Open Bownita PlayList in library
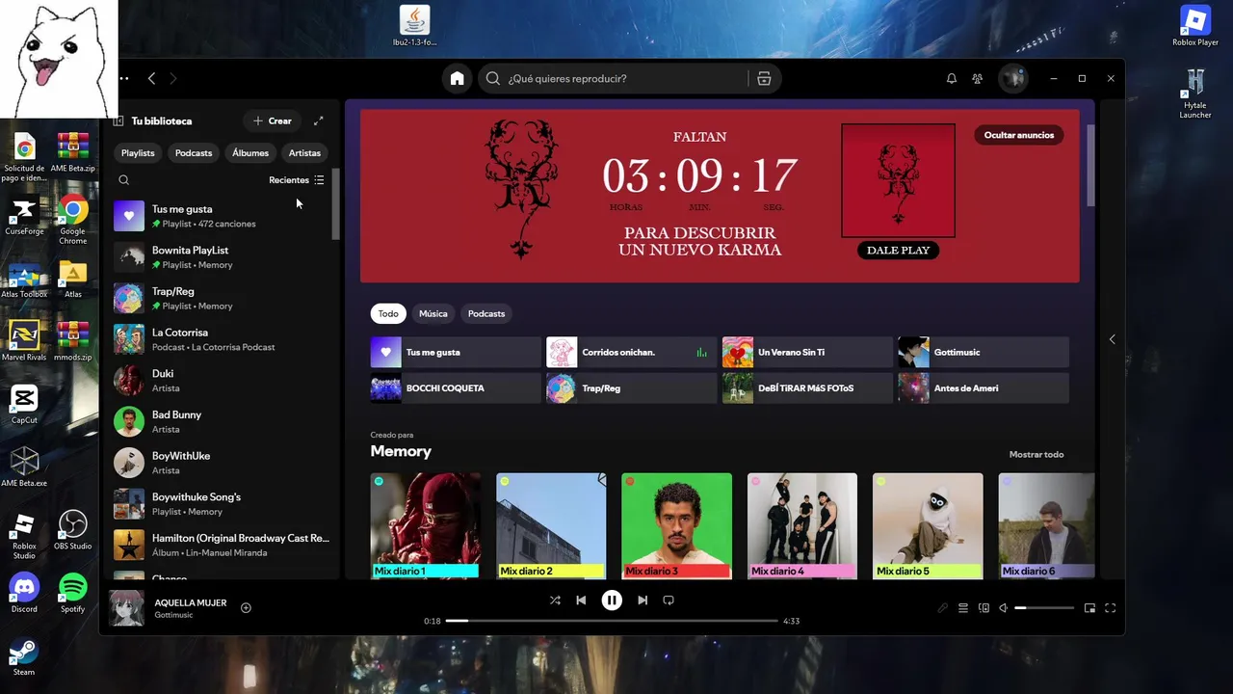1233x694 pixels. (x=222, y=257)
